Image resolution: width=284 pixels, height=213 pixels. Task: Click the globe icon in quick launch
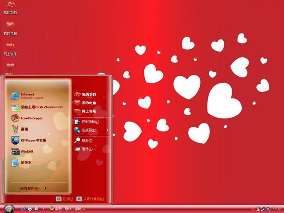(x=30, y=209)
